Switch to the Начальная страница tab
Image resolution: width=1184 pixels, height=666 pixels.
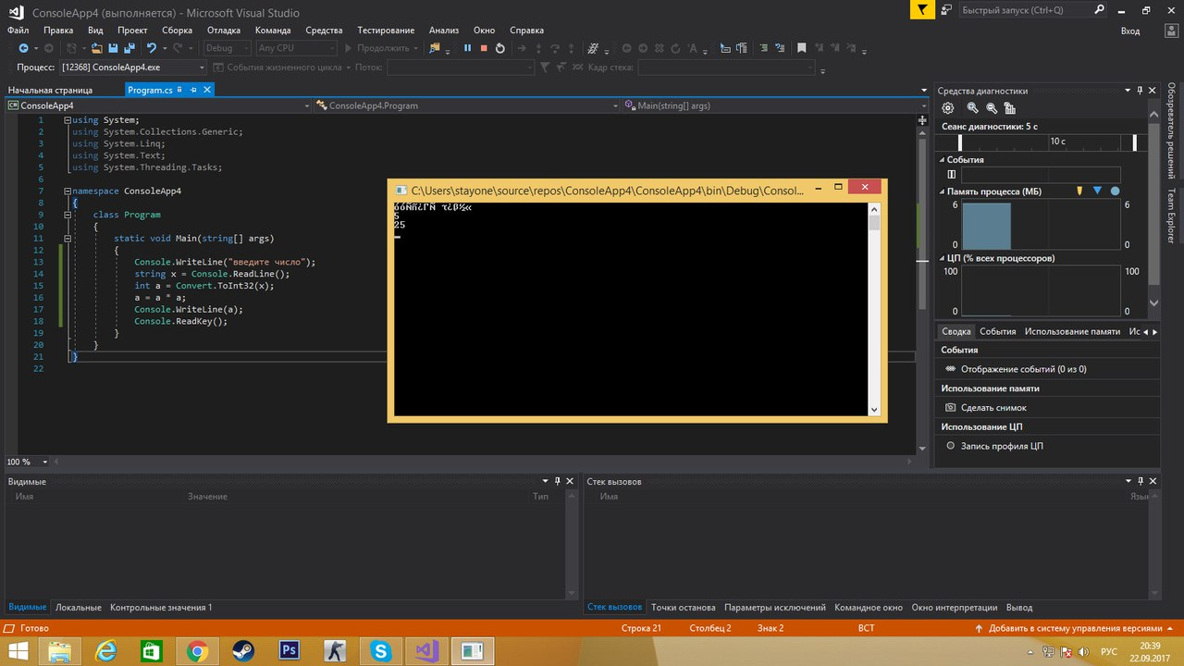(50, 90)
